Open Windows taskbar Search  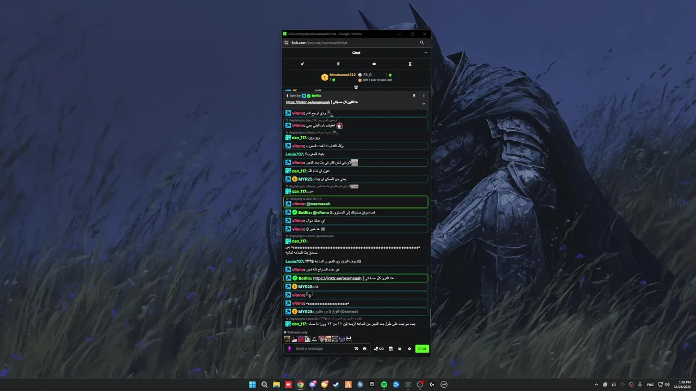264,384
